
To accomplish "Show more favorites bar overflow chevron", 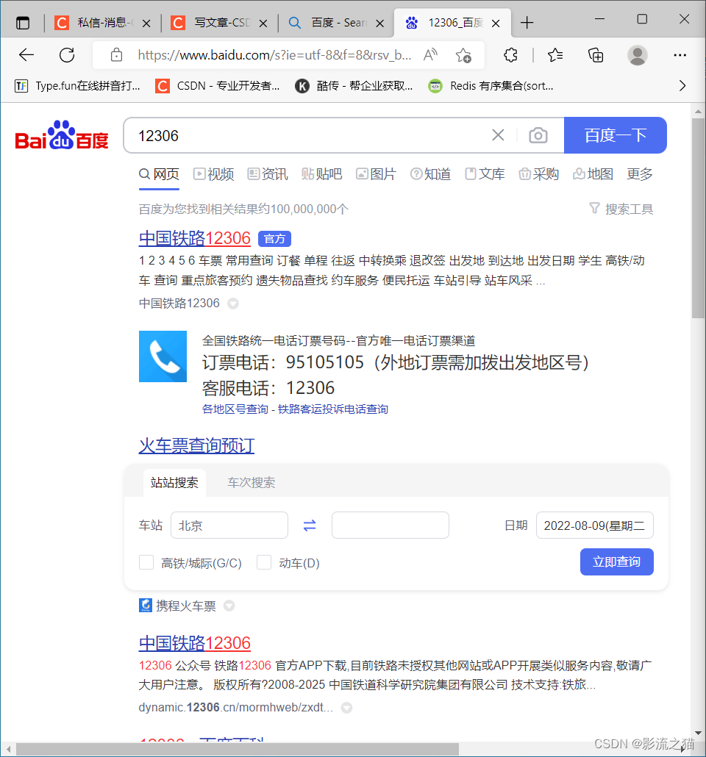I will [682, 86].
